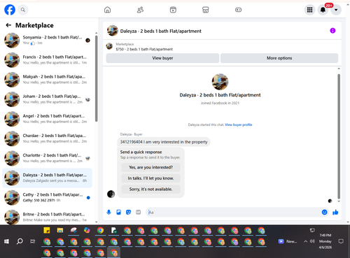Screen dimensions: 350x258
Task: Click back arrow beside Marketplace
Action: pos(8,25)
